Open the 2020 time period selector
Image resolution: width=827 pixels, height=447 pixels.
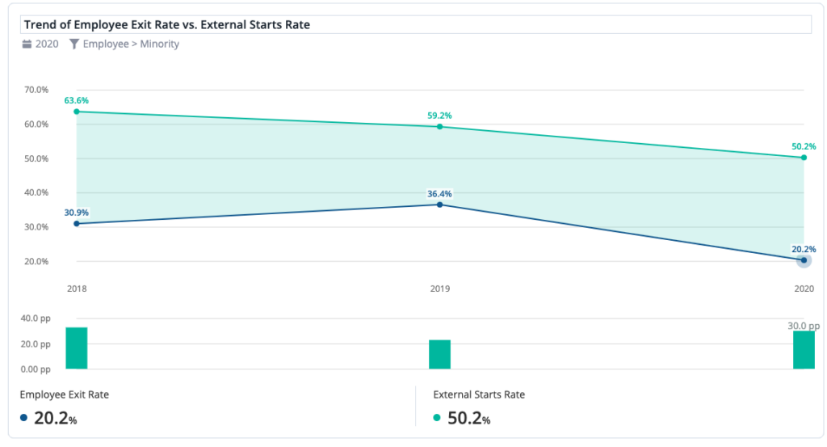tap(40, 44)
